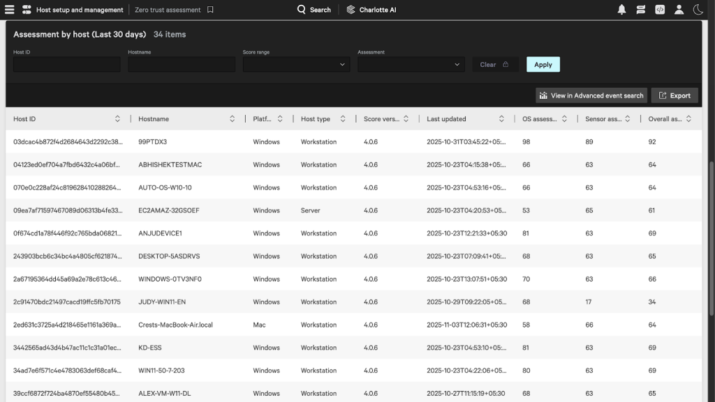Toggle dark mode moon icon
This screenshot has width=715, height=402.
698,10
